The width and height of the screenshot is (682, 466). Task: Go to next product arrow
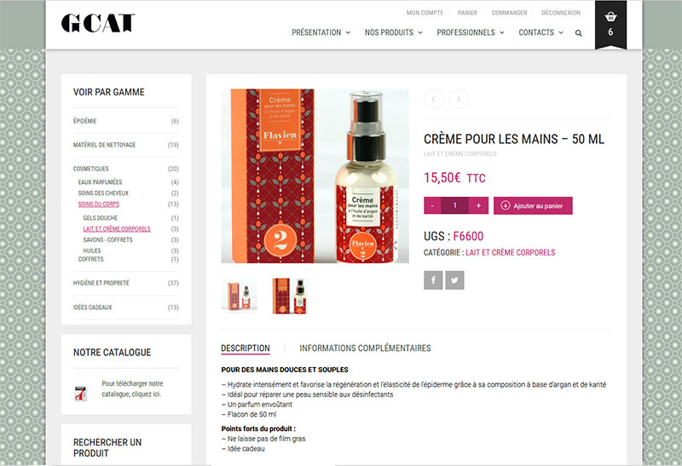(x=459, y=99)
